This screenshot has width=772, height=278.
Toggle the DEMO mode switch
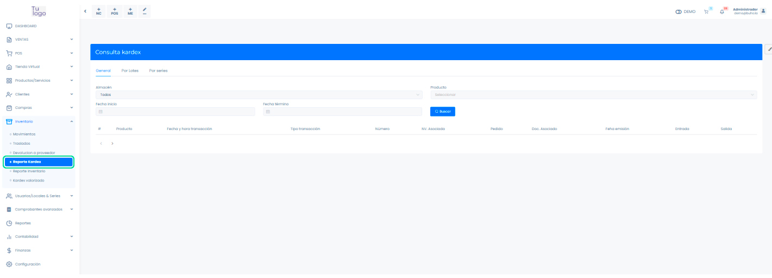point(679,11)
